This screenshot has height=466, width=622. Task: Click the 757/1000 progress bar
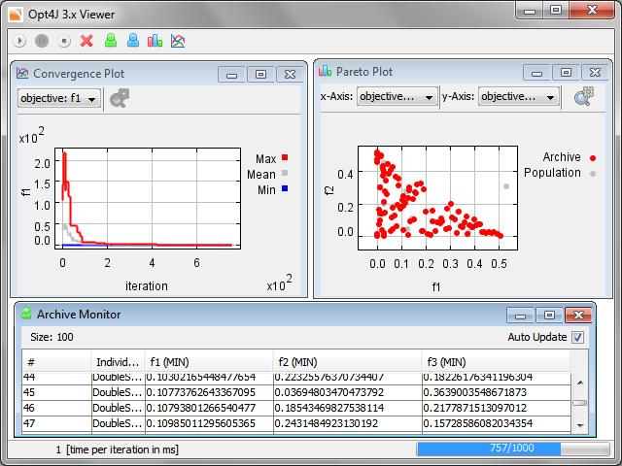pos(514,449)
